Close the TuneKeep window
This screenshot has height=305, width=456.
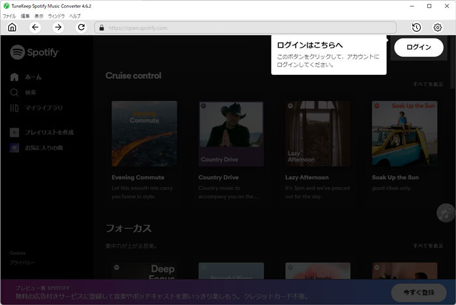click(x=447, y=6)
